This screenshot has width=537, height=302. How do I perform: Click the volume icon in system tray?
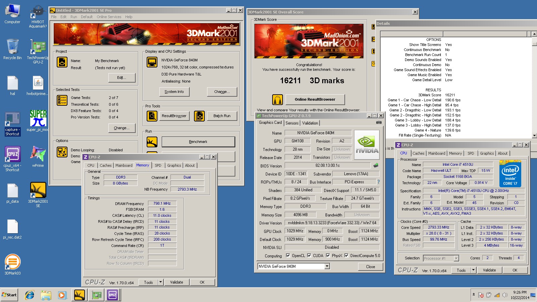point(504,295)
